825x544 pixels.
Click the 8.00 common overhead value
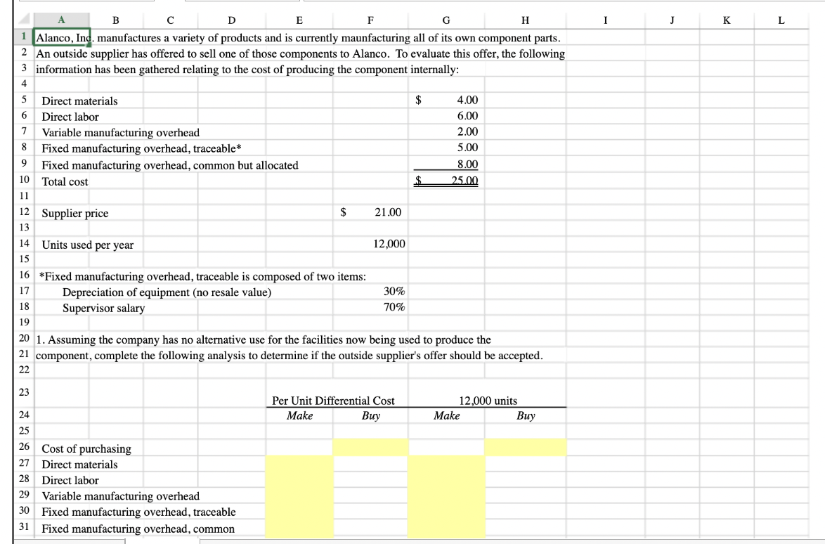(x=467, y=164)
